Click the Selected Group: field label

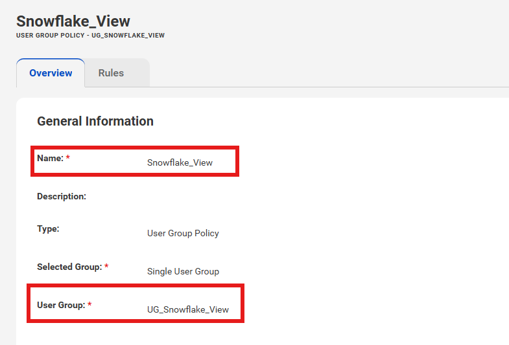[69, 267]
